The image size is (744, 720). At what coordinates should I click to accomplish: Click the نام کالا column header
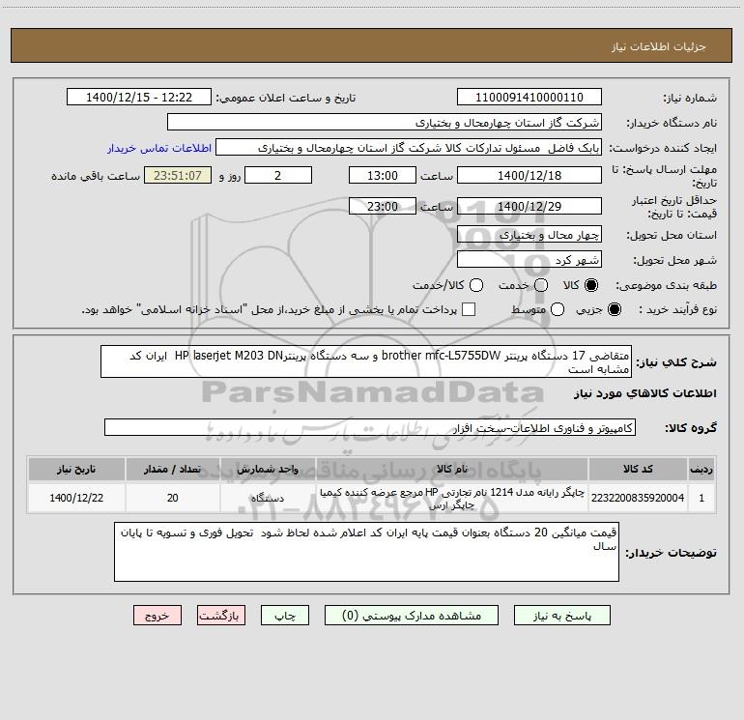tap(452, 469)
